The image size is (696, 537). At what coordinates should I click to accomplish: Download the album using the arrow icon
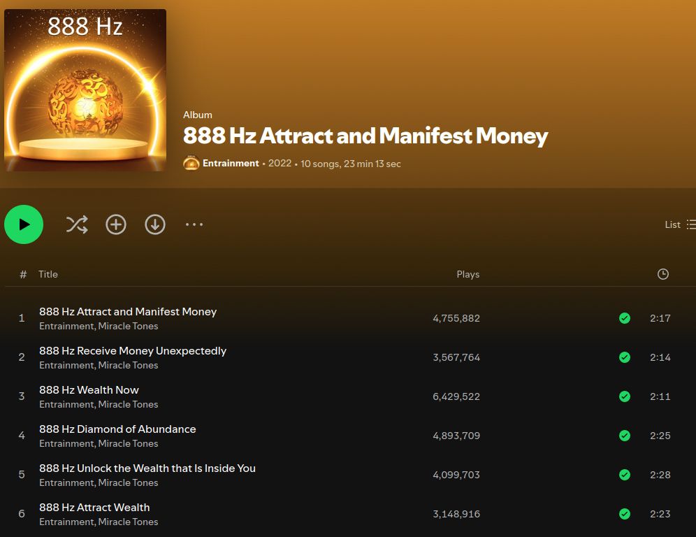155,224
